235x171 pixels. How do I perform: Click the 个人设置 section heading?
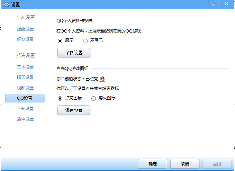pyautogui.click(x=25, y=17)
